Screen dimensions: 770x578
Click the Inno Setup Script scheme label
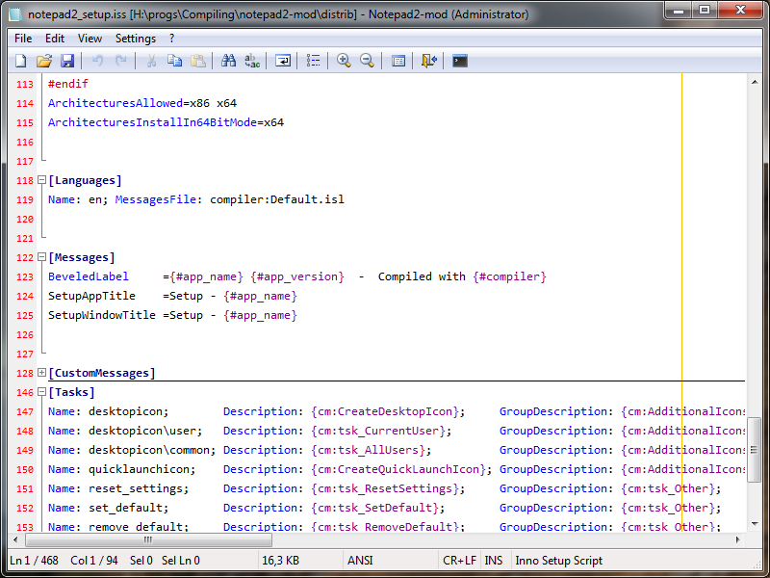[x=559, y=561]
